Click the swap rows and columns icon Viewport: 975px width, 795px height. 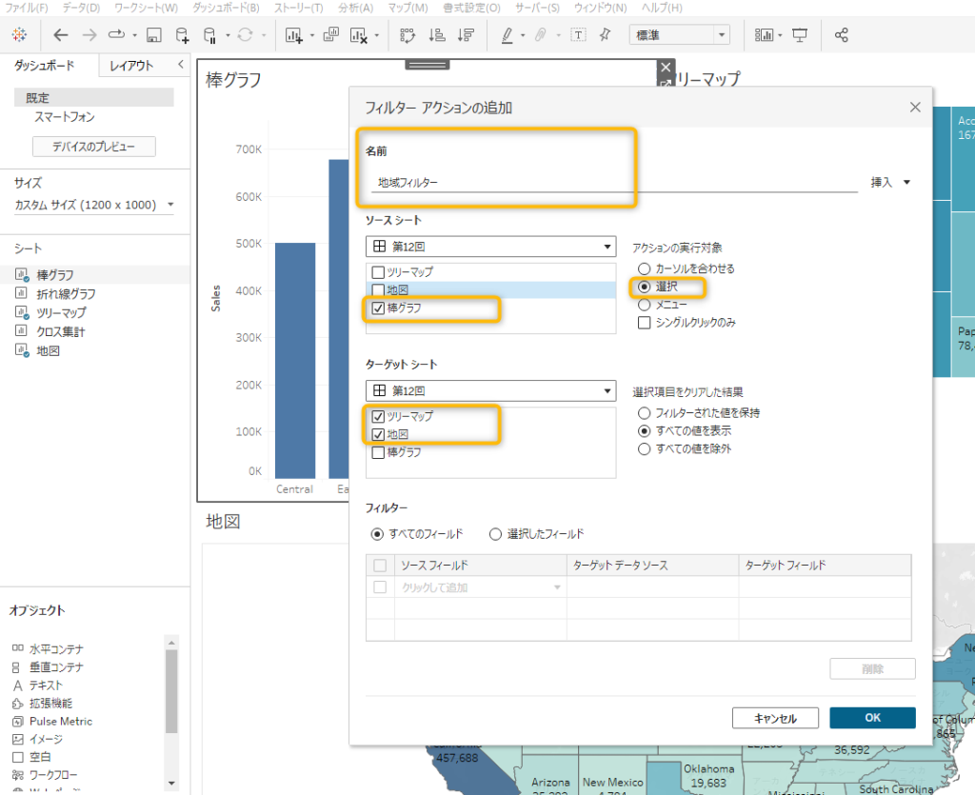[408, 35]
